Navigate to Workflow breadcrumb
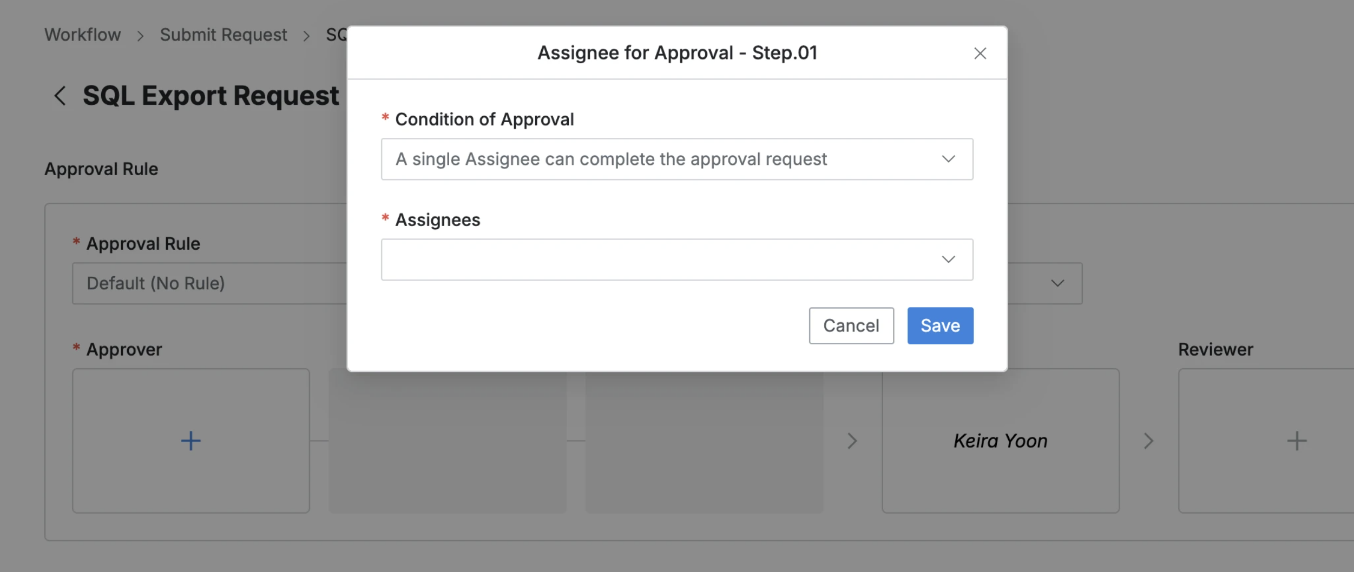 82,35
